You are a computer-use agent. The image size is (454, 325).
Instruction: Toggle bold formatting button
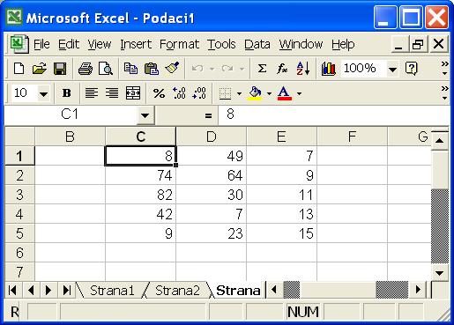67,93
